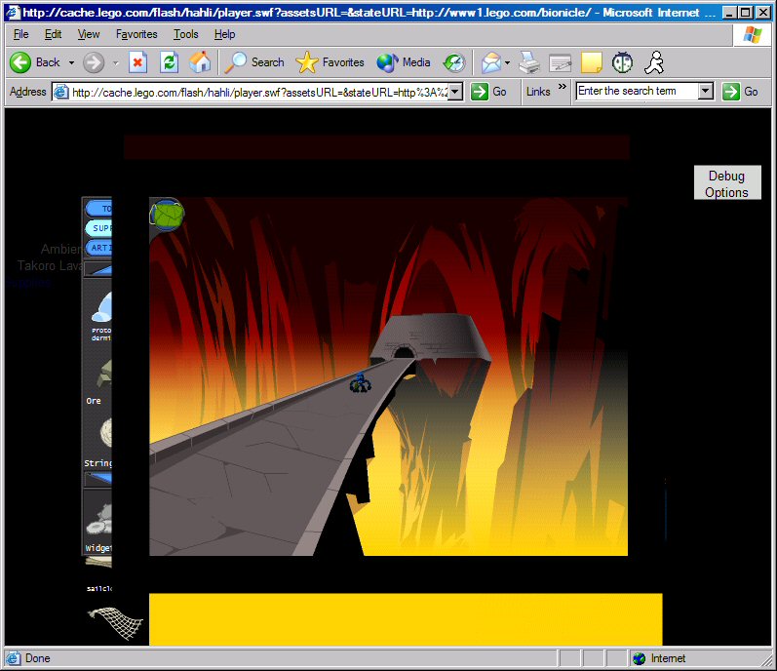Image resolution: width=777 pixels, height=671 pixels.
Task: Open the Edit menu
Action: (x=53, y=34)
